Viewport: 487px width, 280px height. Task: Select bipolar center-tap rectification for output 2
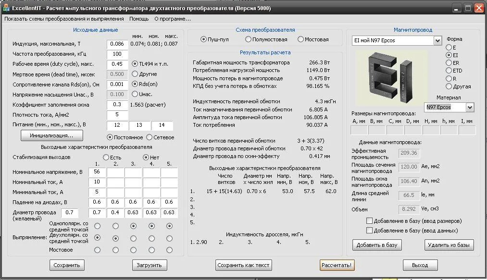click(x=115, y=238)
